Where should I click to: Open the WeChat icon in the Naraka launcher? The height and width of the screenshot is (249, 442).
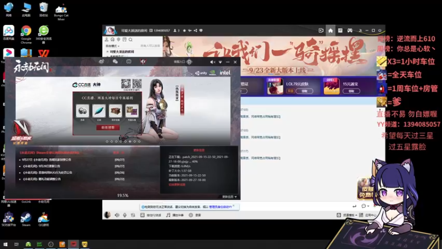tap(115, 61)
